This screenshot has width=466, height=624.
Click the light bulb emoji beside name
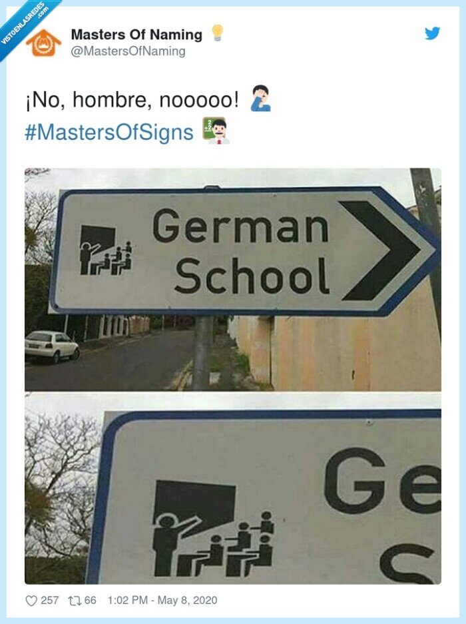coord(217,33)
